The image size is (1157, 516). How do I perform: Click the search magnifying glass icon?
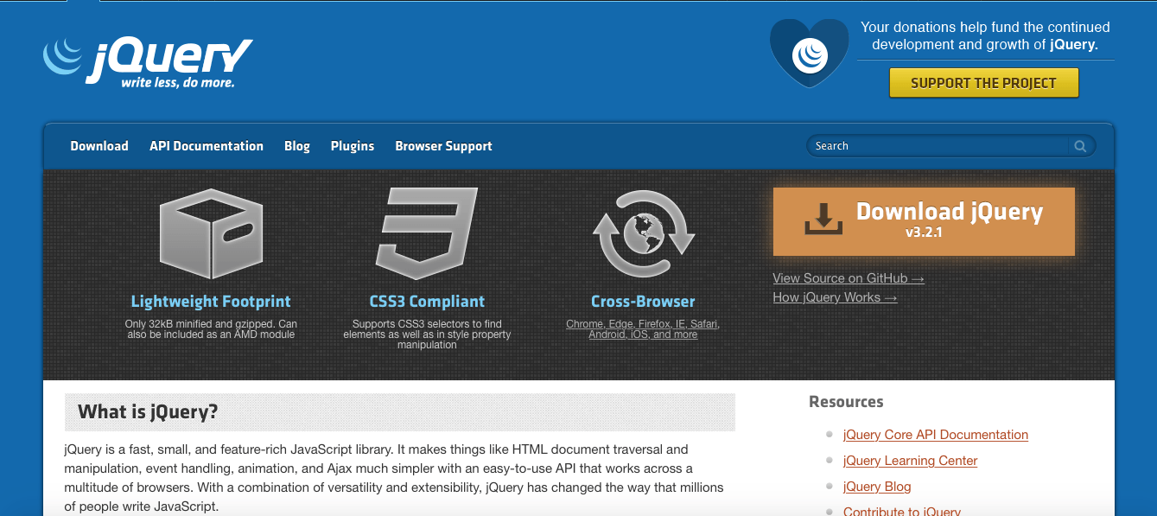coord(1079,146)
